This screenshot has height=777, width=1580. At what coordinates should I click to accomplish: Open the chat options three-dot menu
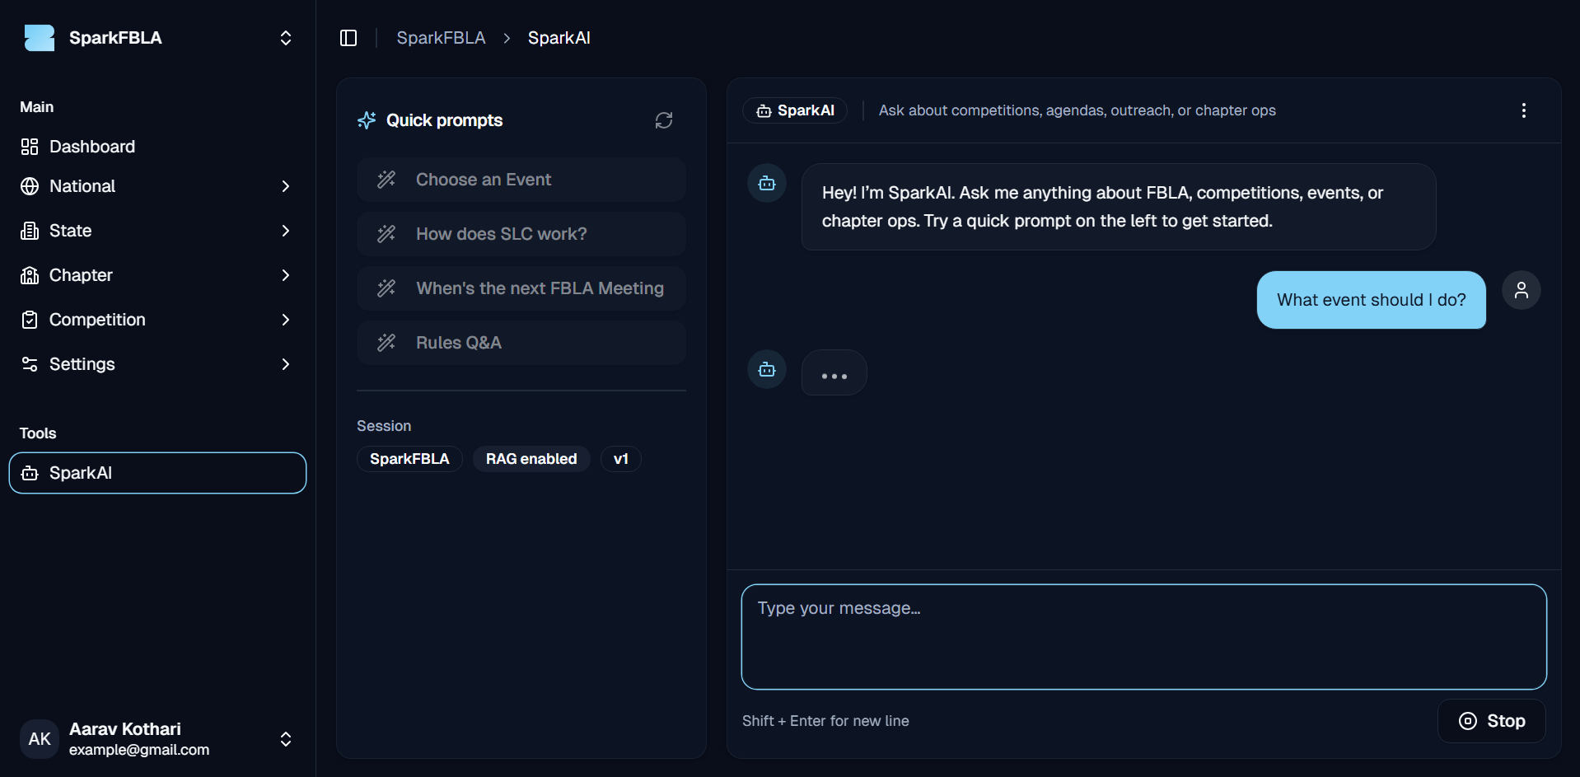coord(1524,110)
